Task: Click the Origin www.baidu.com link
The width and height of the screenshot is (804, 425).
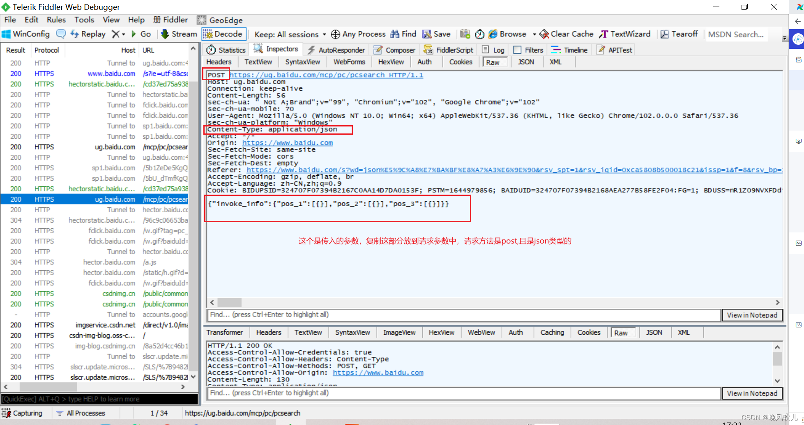Action: click(287, 143)
